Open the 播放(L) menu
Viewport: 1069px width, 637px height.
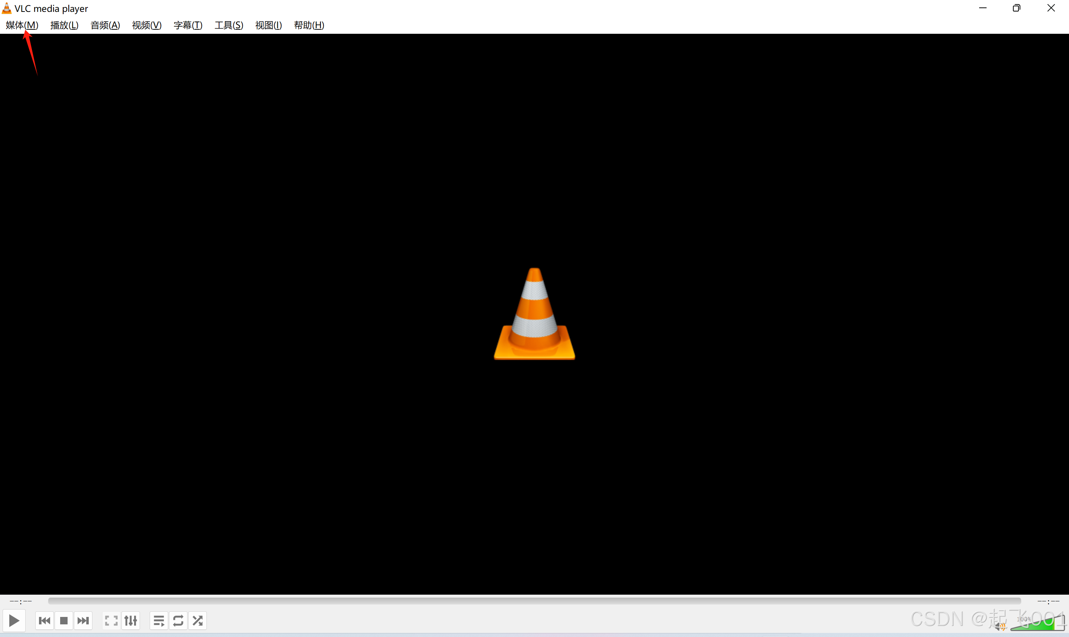[64, 25]
